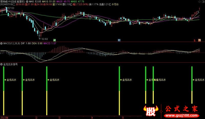Viewport: 205px width, 119px height.
Task: Click the leftmost ★金龙出水 signal label
Action: tap(10, 80)
